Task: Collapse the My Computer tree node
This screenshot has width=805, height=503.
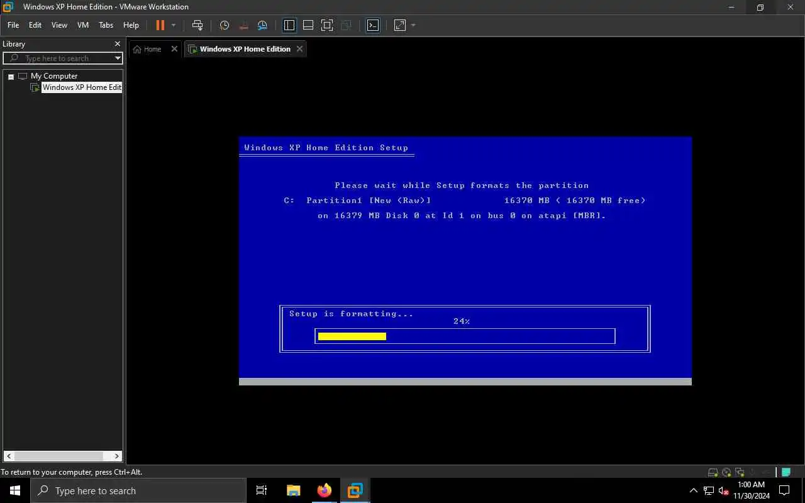Action: [11, 76]
